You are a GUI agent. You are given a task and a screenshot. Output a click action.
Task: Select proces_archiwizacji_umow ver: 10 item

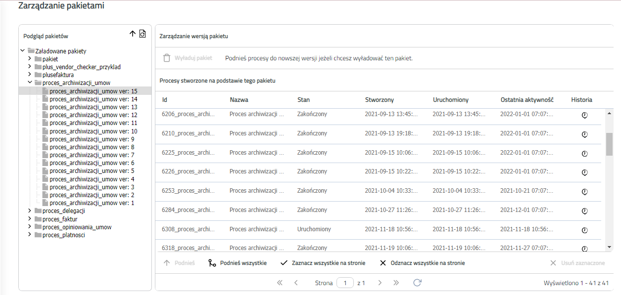(x=94, y=131)
